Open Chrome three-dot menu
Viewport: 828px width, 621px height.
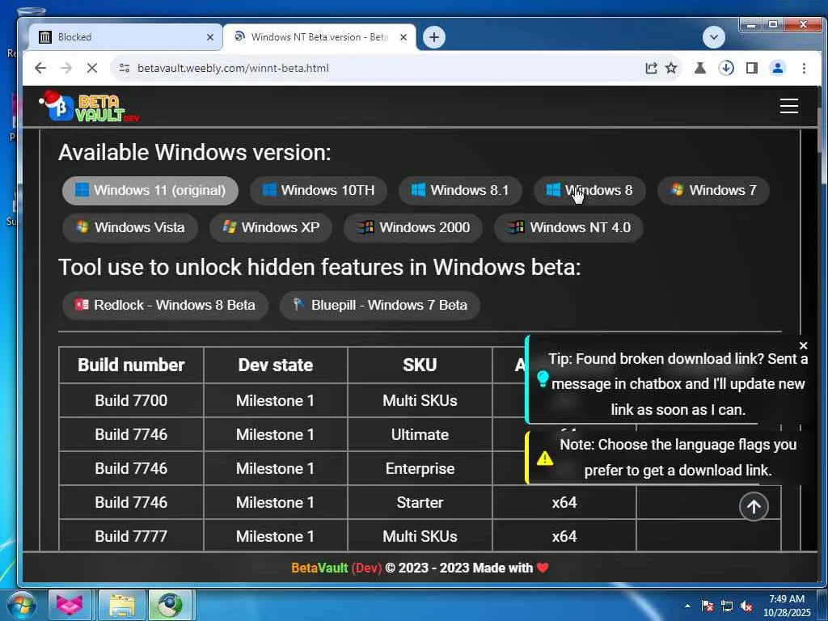[x=804, y=68]
